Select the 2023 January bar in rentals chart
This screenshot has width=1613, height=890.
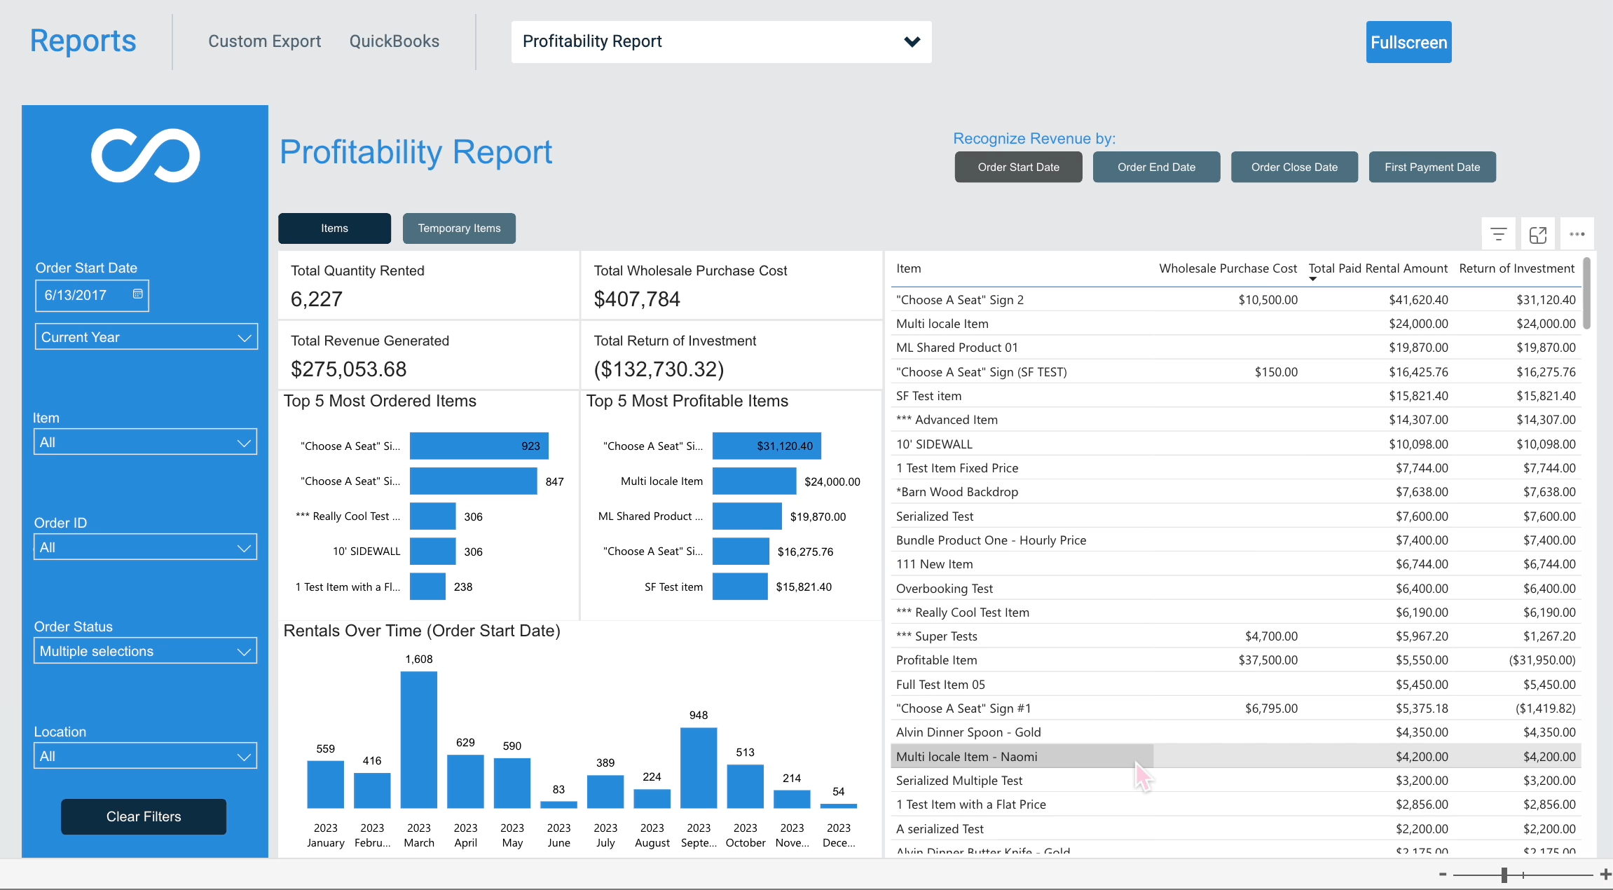point(326,785)
